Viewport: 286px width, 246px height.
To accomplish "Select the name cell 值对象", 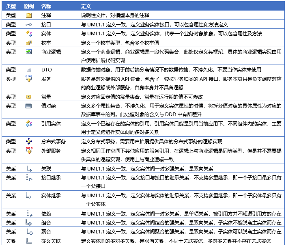I will coord(49,106).
